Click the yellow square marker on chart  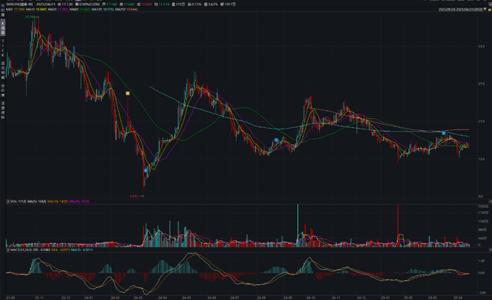tap(128, 93)
